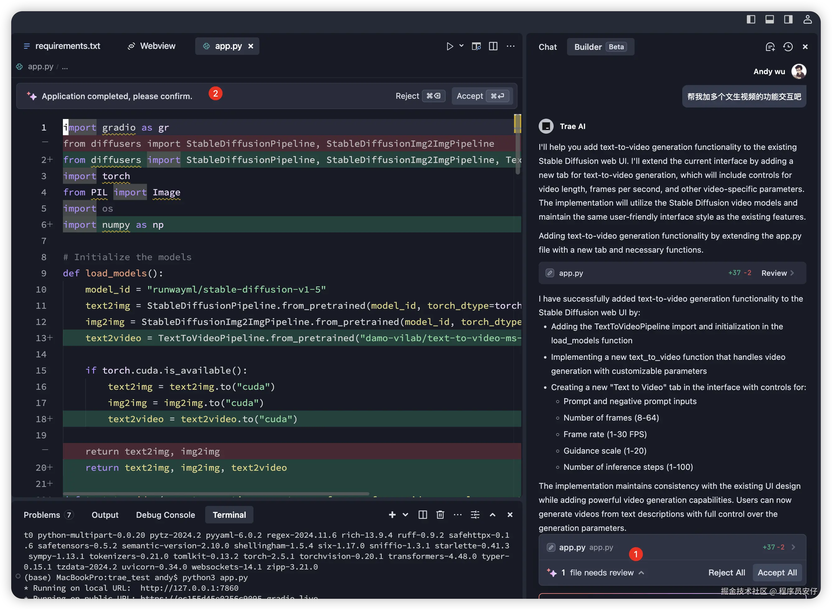Open terminal launch profile dropdown
Screen dimensions: 832x610
click(x=405, y=515)
